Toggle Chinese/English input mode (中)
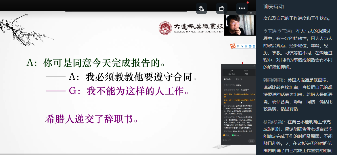 coord(238,46)
